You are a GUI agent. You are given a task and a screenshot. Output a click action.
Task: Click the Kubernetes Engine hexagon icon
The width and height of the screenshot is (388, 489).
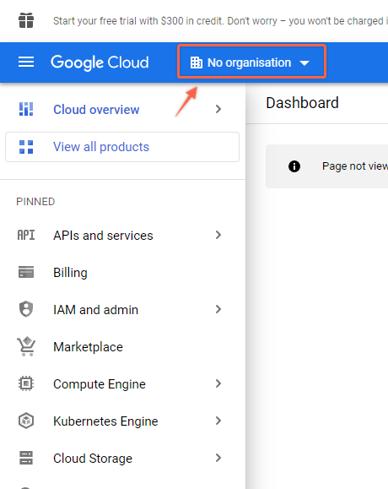[26, 421]
